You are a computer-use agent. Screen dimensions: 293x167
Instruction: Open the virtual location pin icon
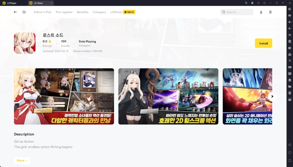point(290,93)
